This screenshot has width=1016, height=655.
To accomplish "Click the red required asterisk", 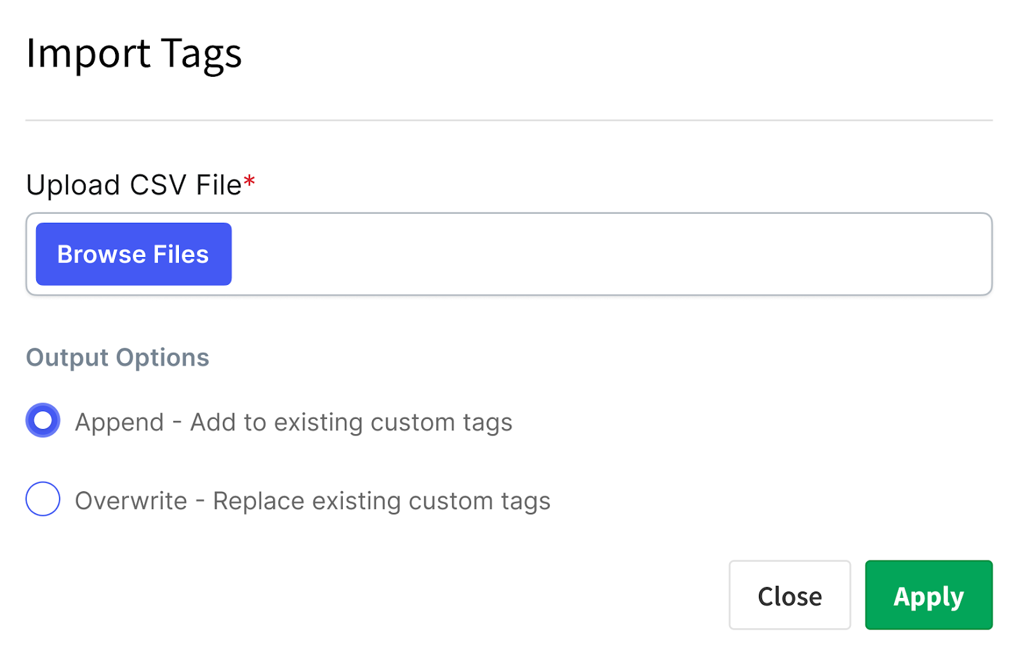I will (250, 182).
